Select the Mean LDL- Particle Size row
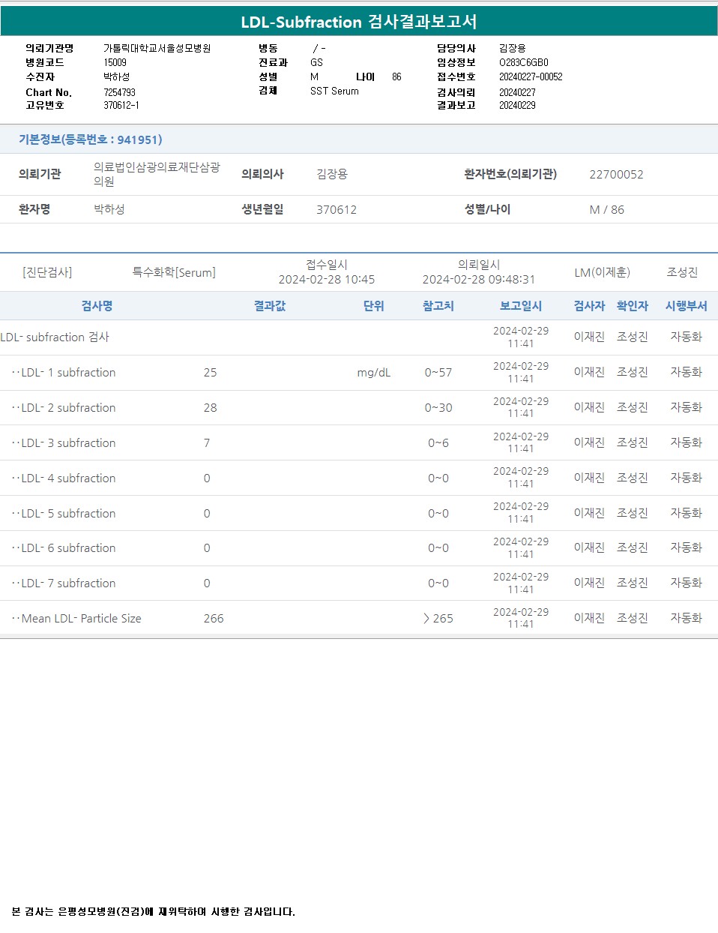718x933 pixels. click(x=81, y=619)
